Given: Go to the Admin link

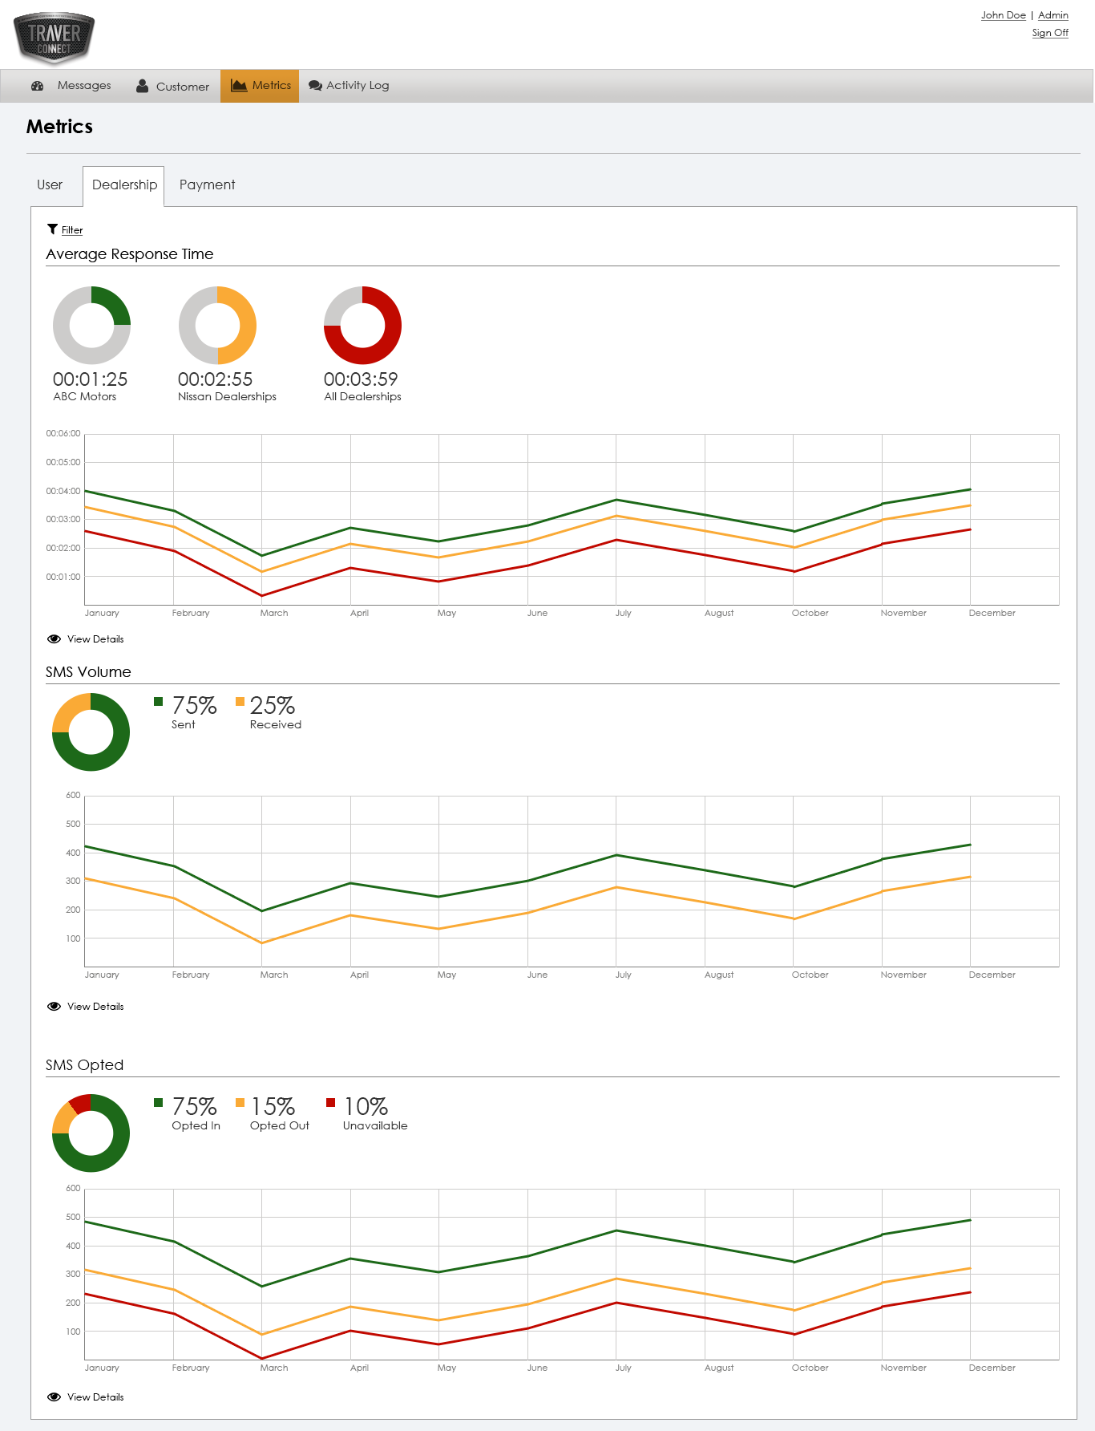Looking at the screenshot, I should pyautogui.click(x=1053, y=15).
